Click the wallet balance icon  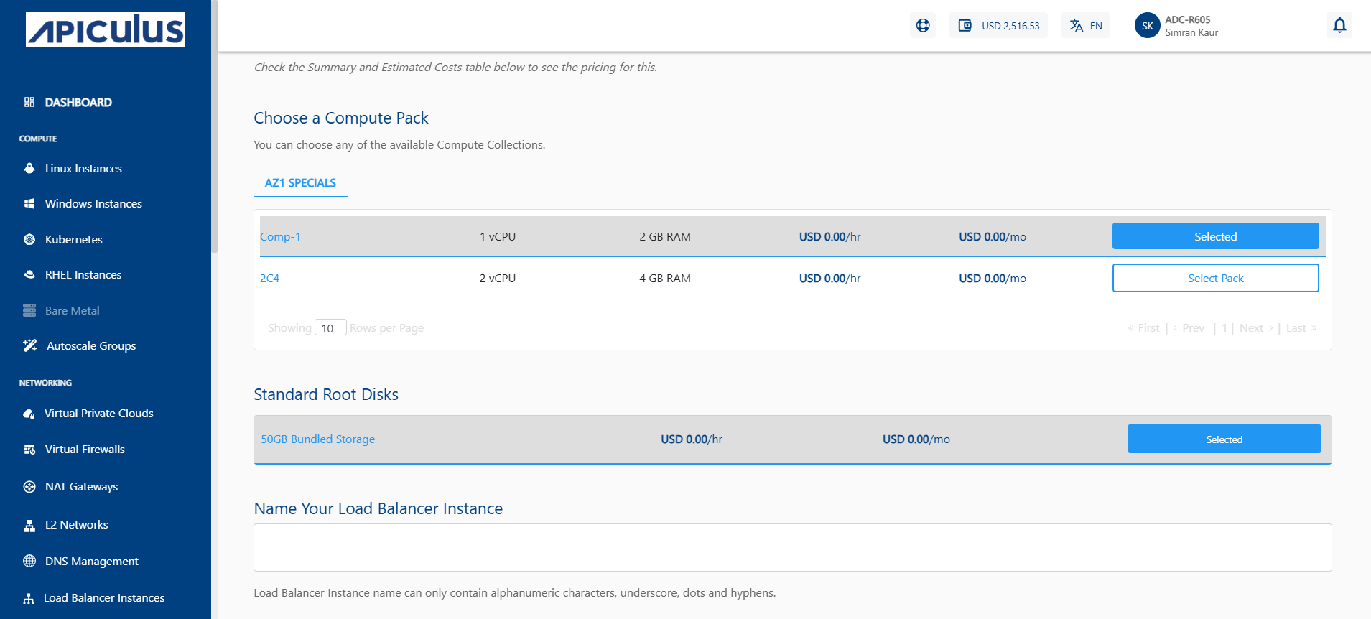965,26
